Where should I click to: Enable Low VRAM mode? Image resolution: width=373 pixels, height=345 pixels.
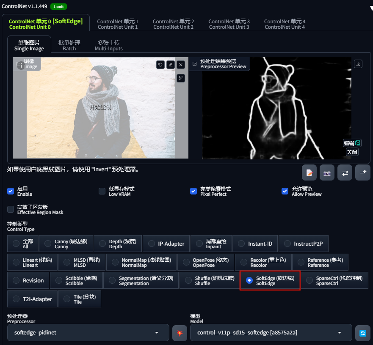(x=102, y=191)
